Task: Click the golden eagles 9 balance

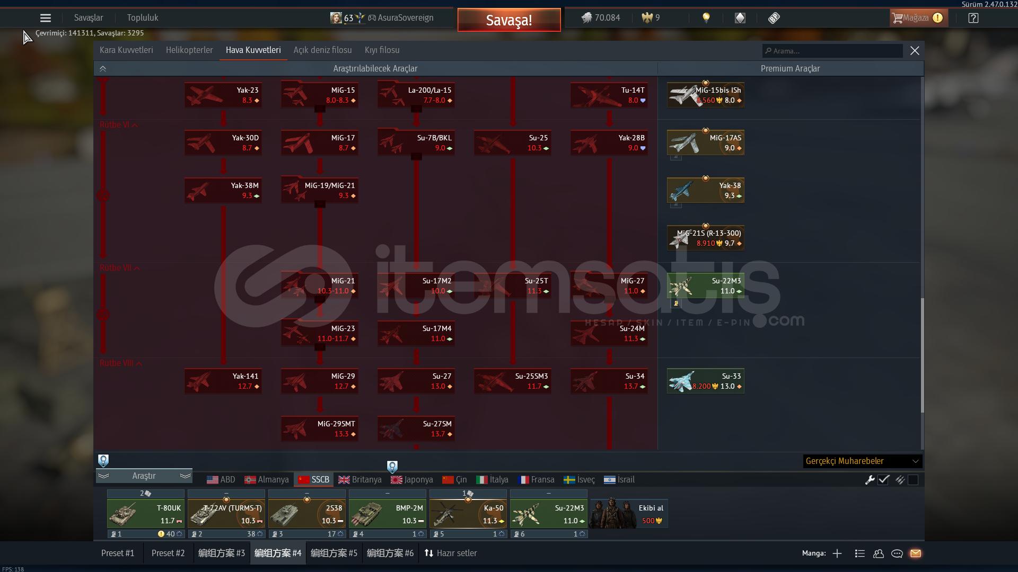Action: coord(651,18)
